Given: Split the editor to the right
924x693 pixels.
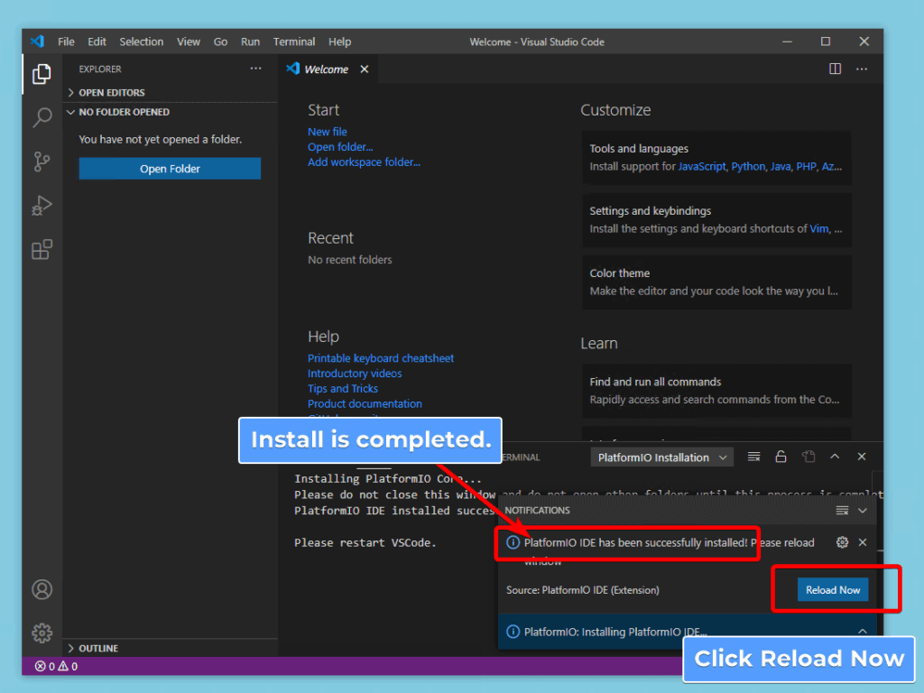Looking at the screenshot, I should (835, 69).
